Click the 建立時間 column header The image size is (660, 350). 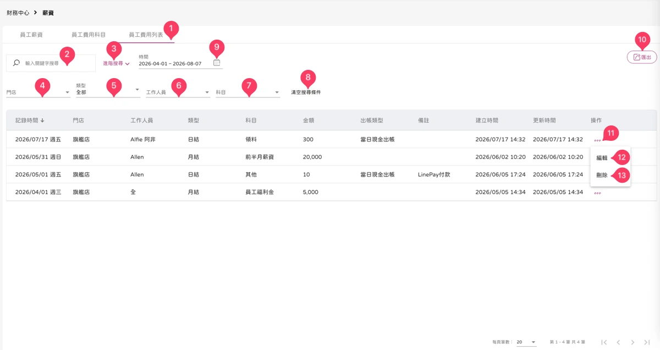[487, 120]
